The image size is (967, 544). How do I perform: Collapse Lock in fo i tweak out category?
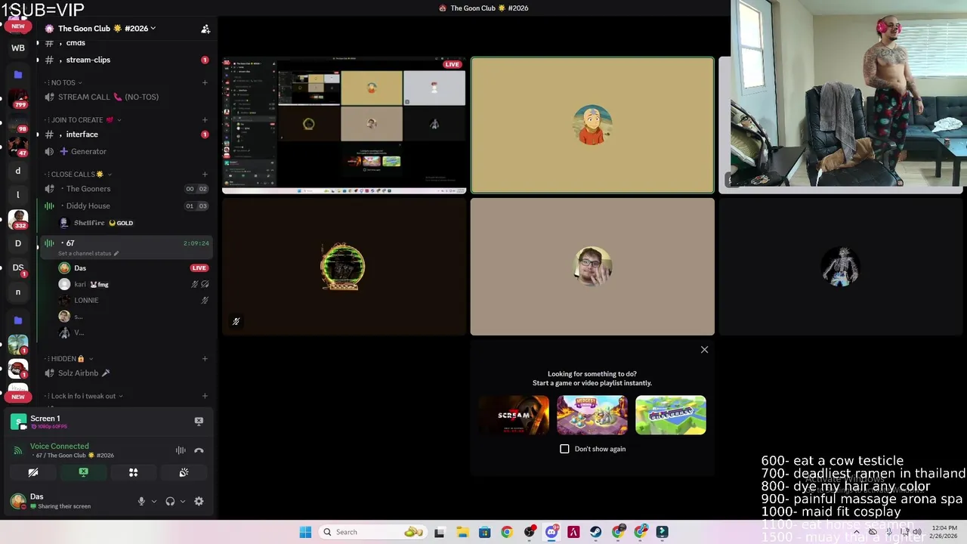click(84, 396)
